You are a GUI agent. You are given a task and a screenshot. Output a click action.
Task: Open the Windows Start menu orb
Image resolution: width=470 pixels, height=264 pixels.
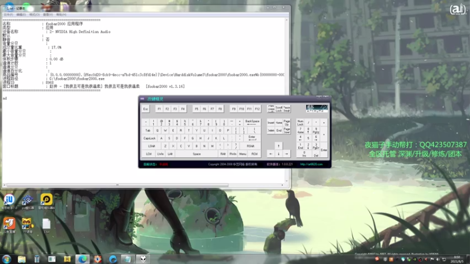pos(6,259)
